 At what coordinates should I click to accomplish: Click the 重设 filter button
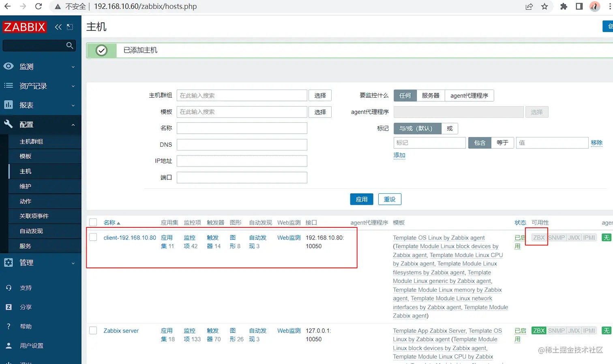click(390, 199)
